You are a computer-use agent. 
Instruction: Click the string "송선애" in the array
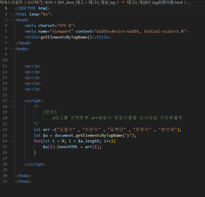(168, 130)
